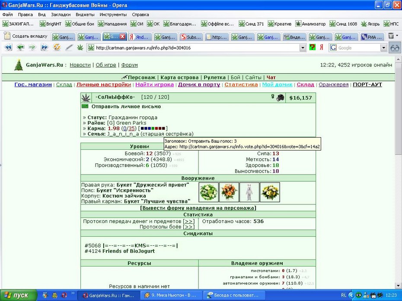402x301 pixels.
Task: Click the green envelope message icon
Action: tap(85, 106)
